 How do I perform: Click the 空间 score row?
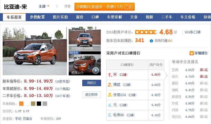(x=190, y=70)
